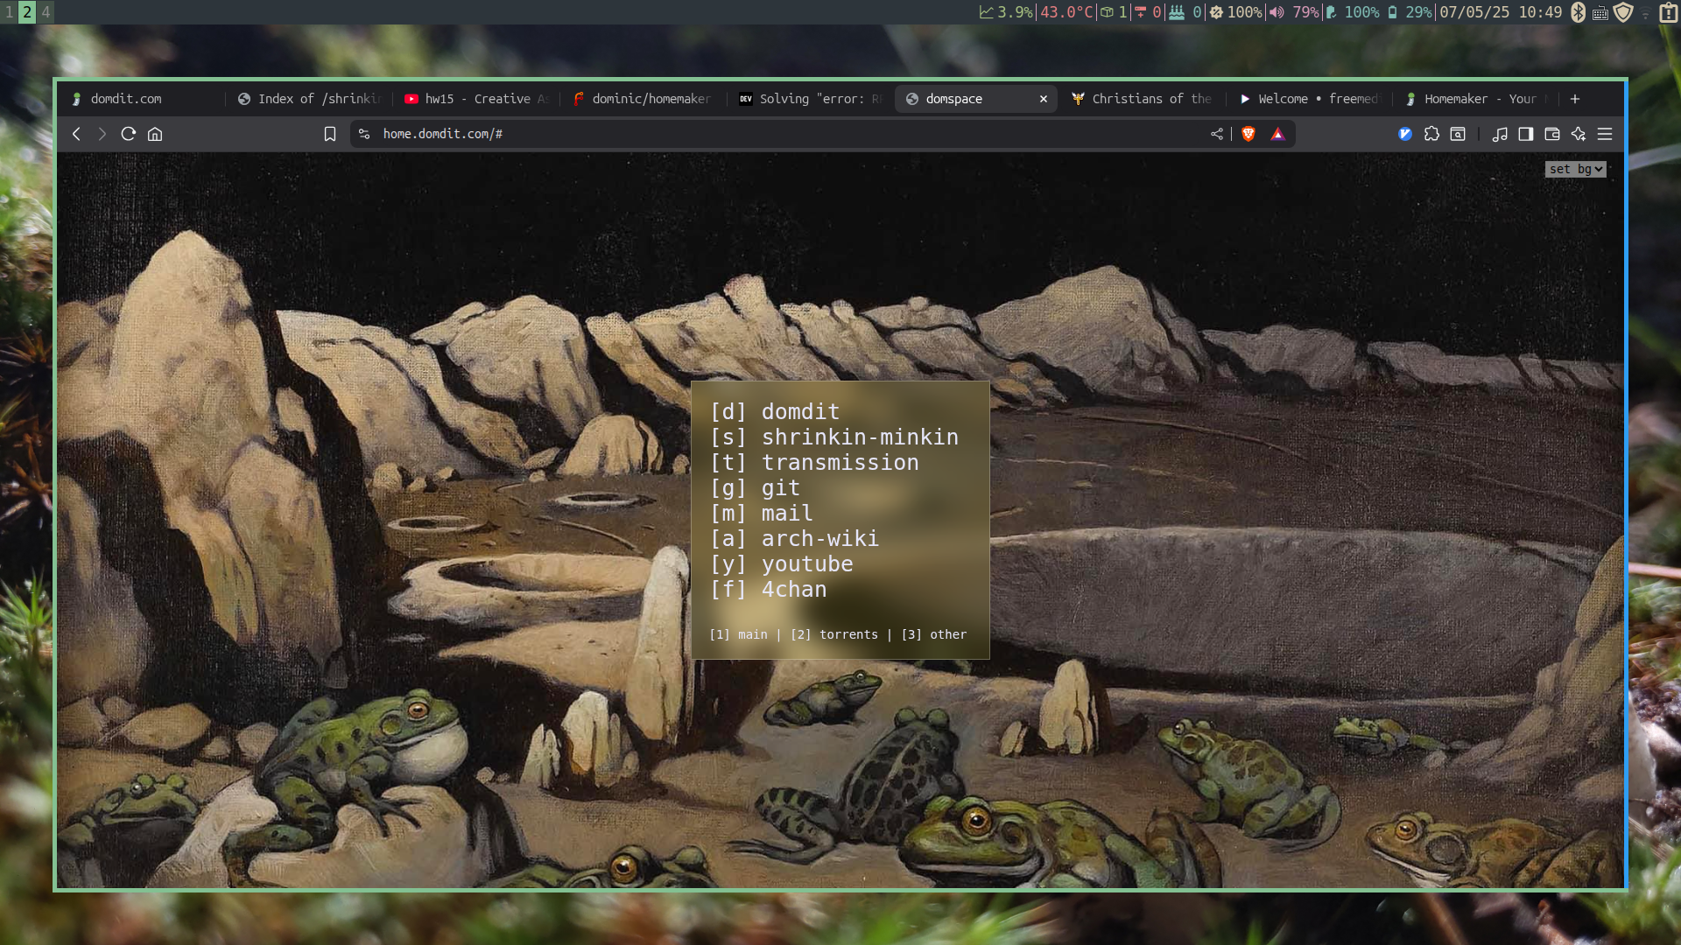Open the [d] domdit link
Screen dimensions: 1681x945
coord(775,411)
